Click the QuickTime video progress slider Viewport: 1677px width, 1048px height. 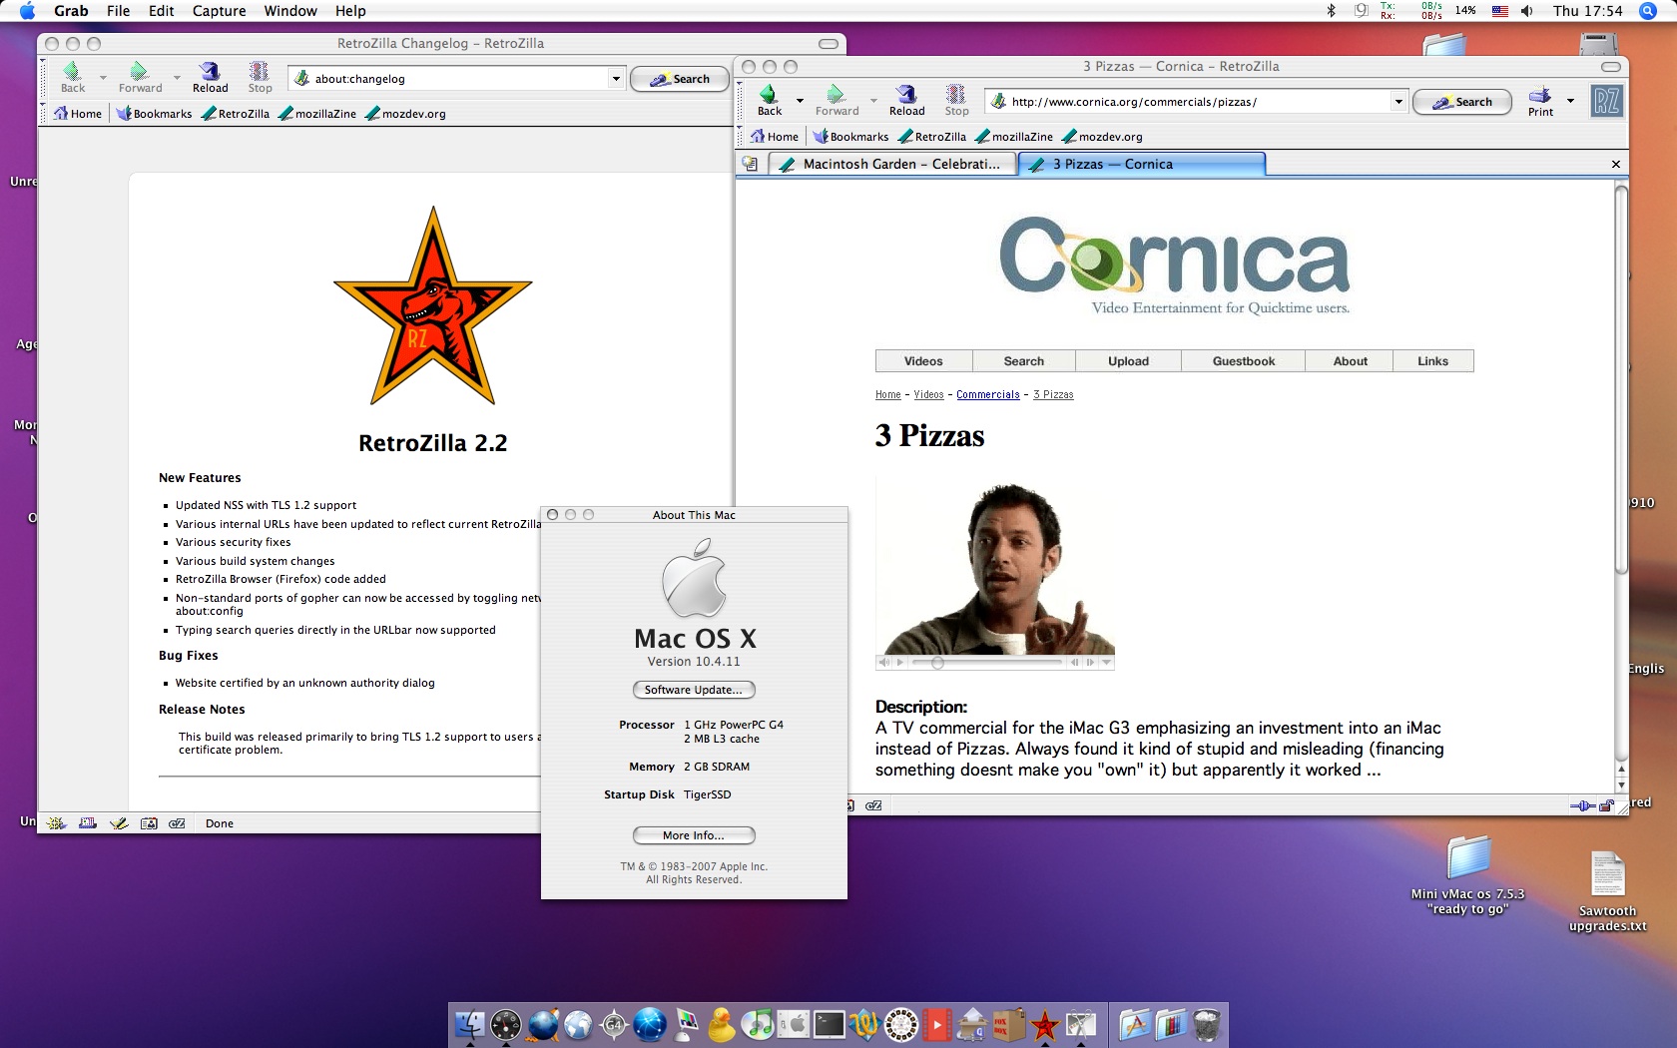987,662
